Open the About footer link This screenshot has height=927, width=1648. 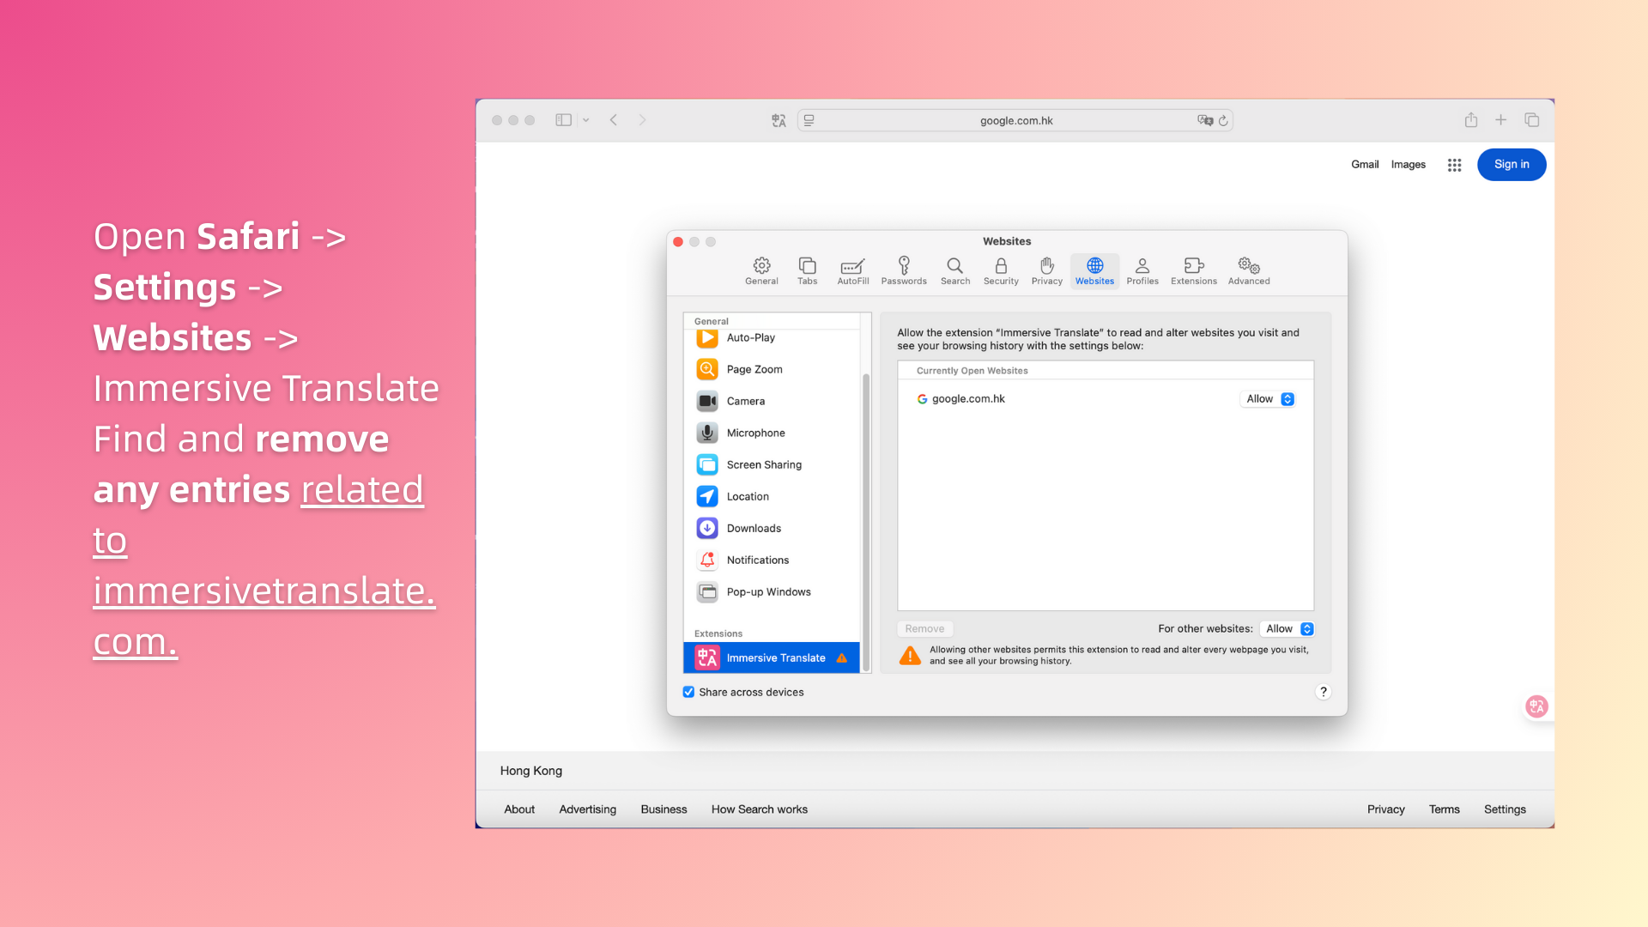point(519,809)
